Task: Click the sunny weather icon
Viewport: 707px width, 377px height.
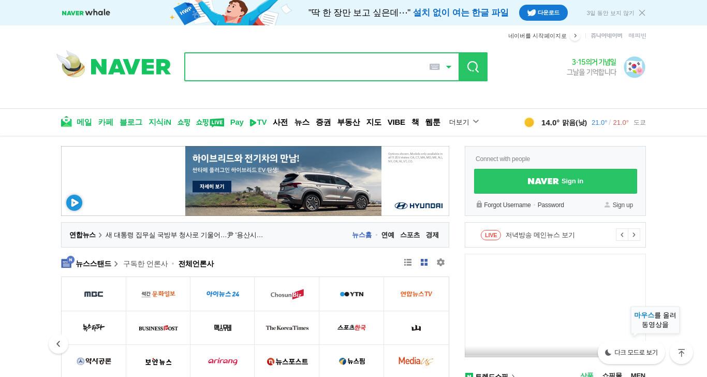Action: pos(529,122)
